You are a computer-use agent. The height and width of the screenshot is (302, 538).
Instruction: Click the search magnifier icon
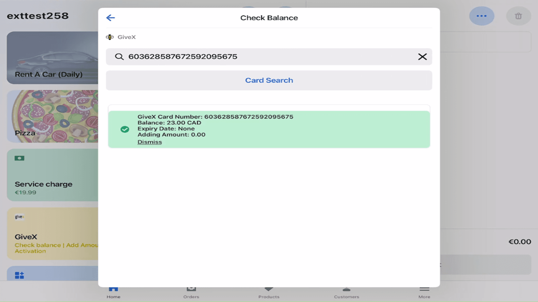(x=119, y=57)
